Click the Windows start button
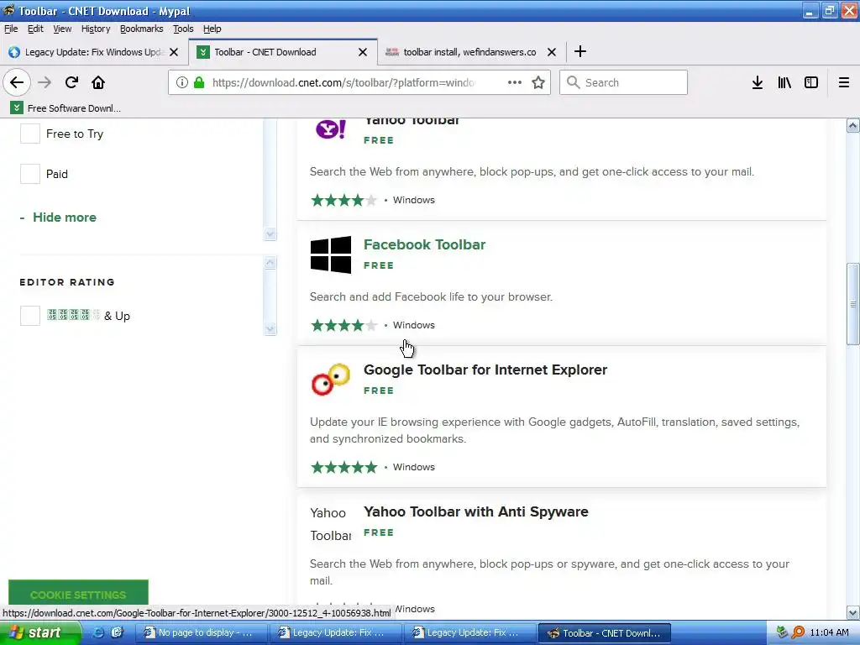Image resolution: width=860 pixels, height=645 pixels. [40, 632]
